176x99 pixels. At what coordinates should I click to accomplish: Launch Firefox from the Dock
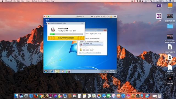pyautogui.click(x=36, y=96)
